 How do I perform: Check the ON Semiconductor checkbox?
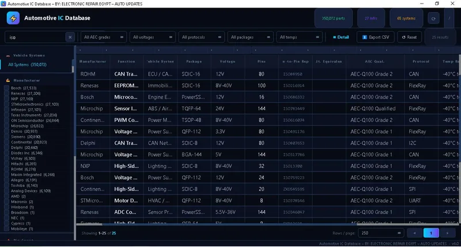6,121
